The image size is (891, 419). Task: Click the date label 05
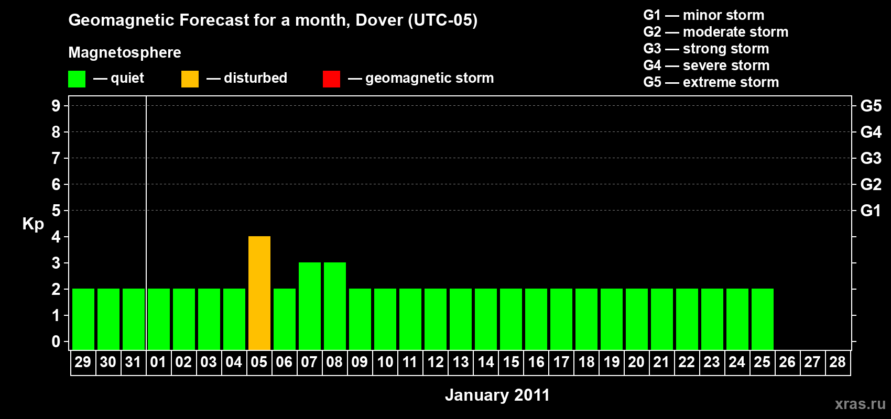click(259, 362)
